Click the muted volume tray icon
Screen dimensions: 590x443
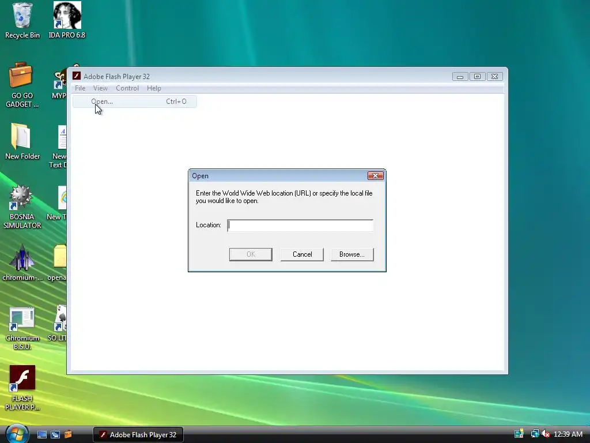[546, 434]
